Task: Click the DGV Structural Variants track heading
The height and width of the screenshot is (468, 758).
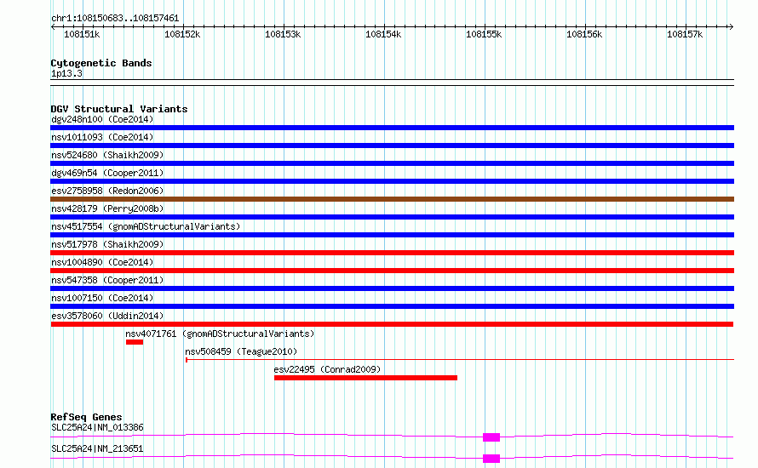Action: 118,109
